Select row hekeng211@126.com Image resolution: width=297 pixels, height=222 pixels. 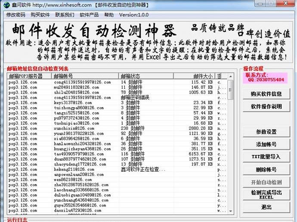pos(117,170)
